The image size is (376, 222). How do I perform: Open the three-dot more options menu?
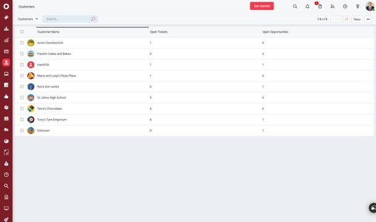click(368, 19)
